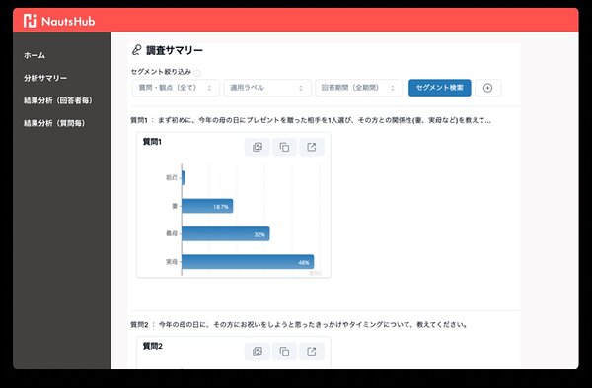Click the open-external icon on 質問2 chart
Viewport: 592px width, 388px height.
[x=312, y=352]
